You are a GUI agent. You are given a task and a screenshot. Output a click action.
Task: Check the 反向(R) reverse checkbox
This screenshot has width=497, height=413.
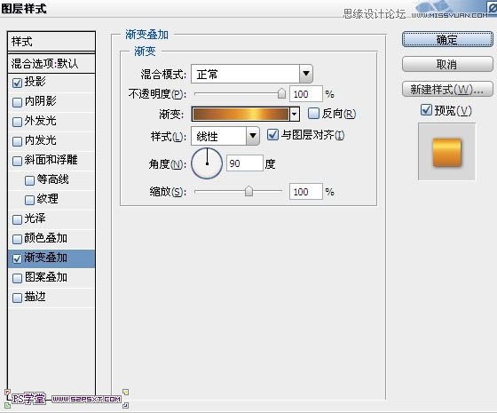[313, 114]
